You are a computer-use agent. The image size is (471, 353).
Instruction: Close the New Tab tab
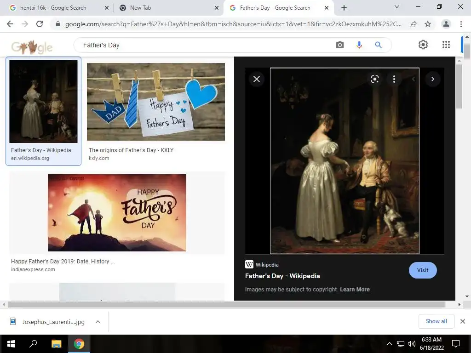217,8
